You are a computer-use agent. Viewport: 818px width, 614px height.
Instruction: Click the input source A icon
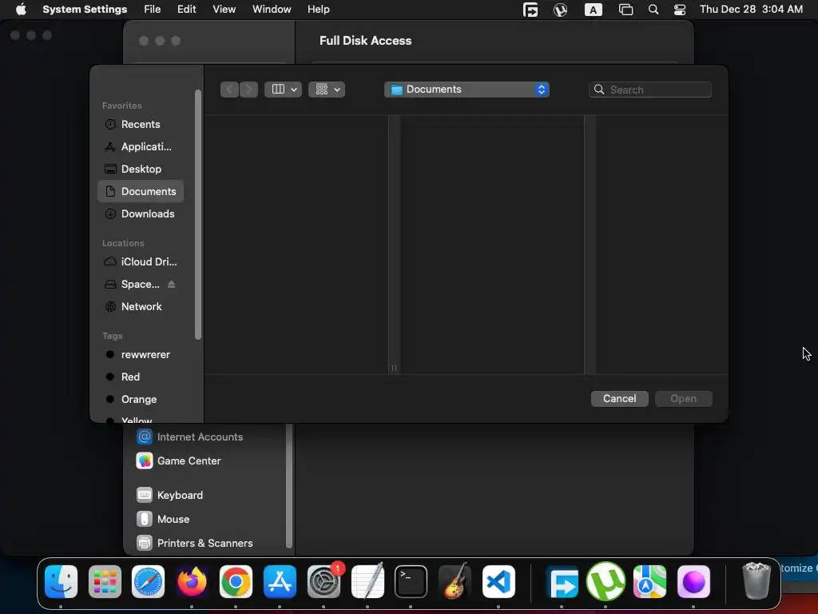pyautogui.click(x=594, y=10)
